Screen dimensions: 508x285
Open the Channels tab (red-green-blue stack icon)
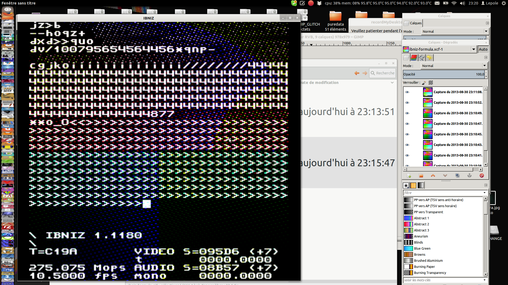click(414, 58)
